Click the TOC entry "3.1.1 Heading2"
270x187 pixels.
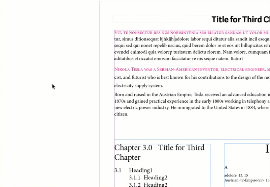(148, 178)
